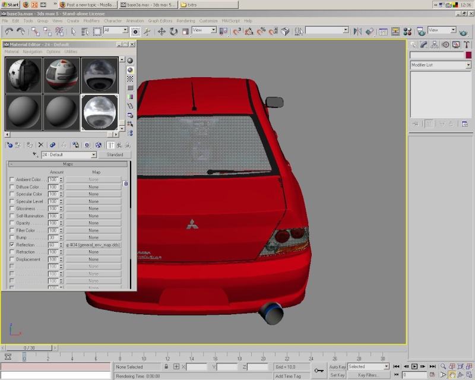Toggle Backlight icon in Material Editor
The image size is (475, 380).
click(130, 70)
